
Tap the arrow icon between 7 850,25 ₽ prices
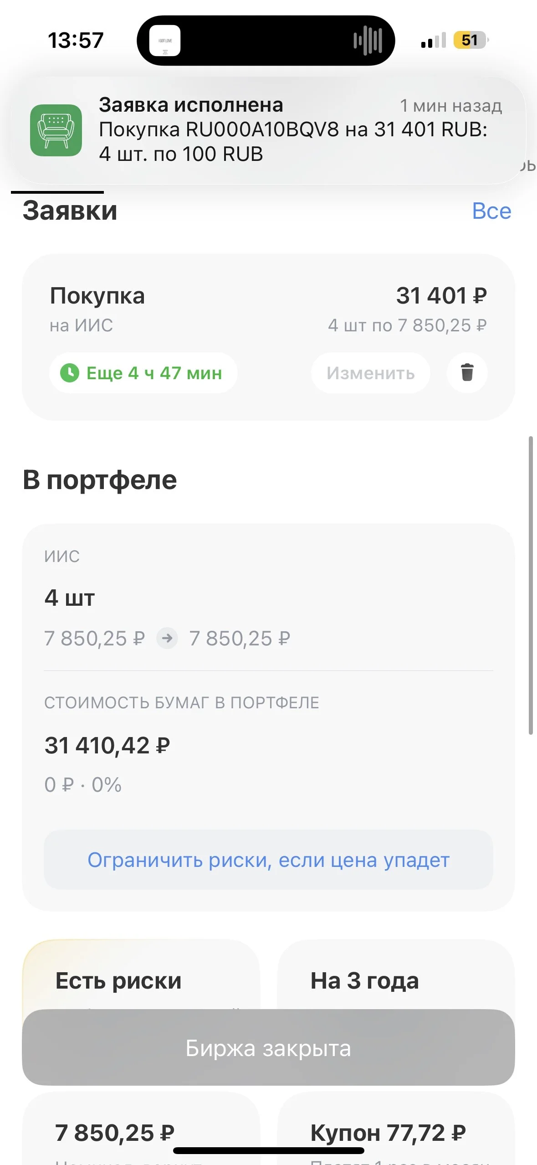[167, 638]
